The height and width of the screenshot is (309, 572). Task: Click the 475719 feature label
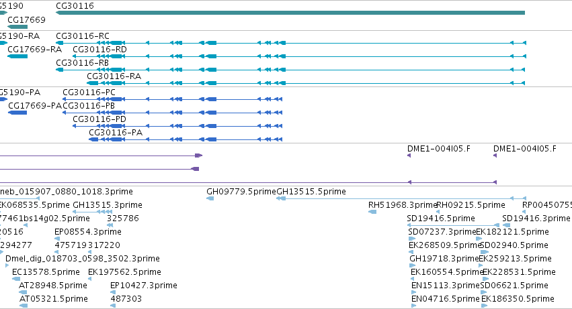(x=71, y=246)
